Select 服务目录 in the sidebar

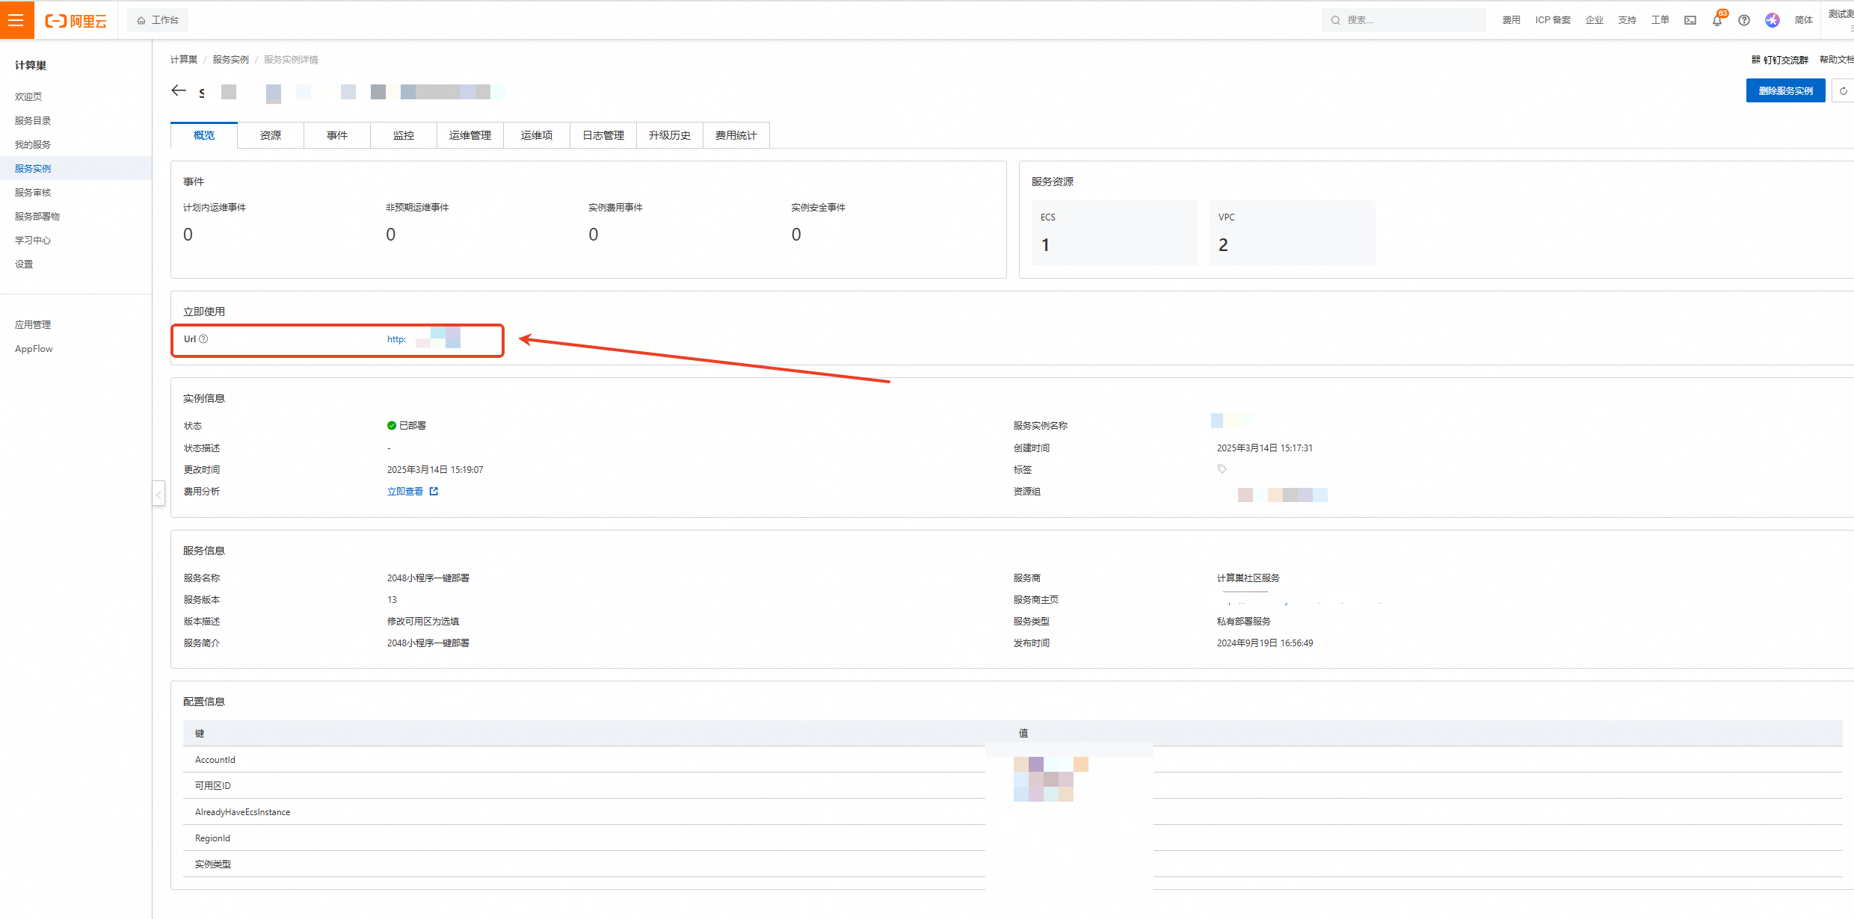click(33, 120)
